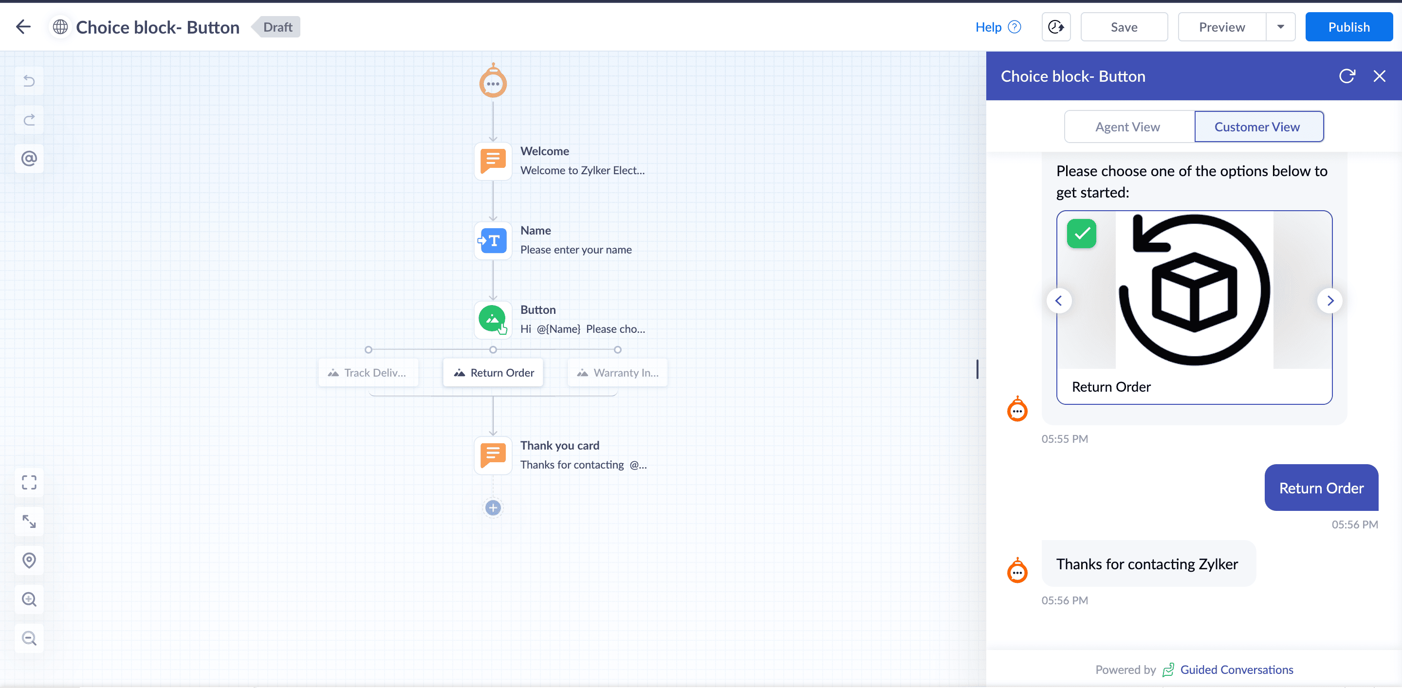The width and height of the screenshot is (1402, 688).
Task: Click the 'Please enter your name' text
Action: click(576, 250)
